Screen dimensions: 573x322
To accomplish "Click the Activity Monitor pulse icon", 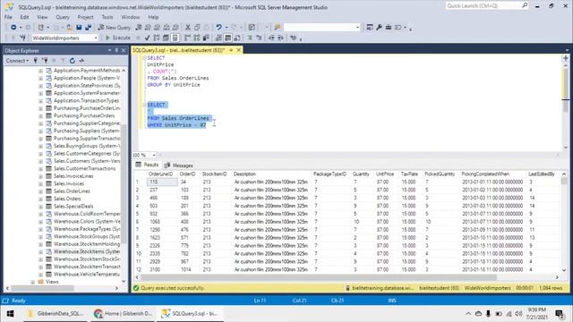I will (81, 61).
